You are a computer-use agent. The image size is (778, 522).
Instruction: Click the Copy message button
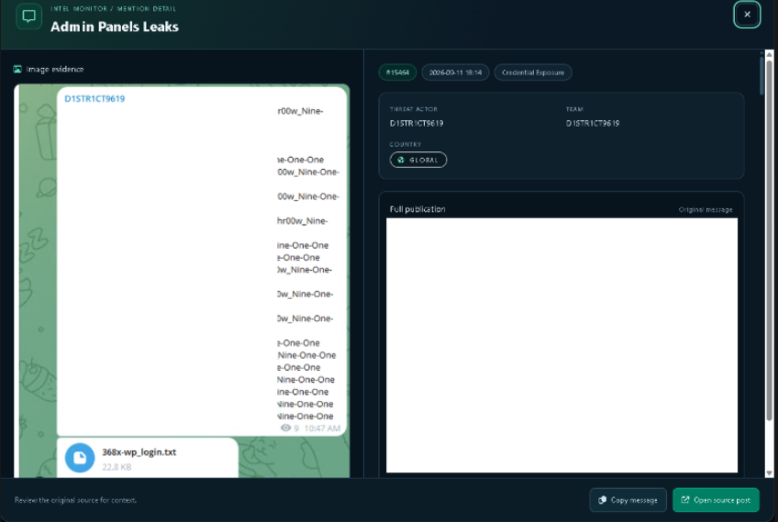tap(628, 500)
